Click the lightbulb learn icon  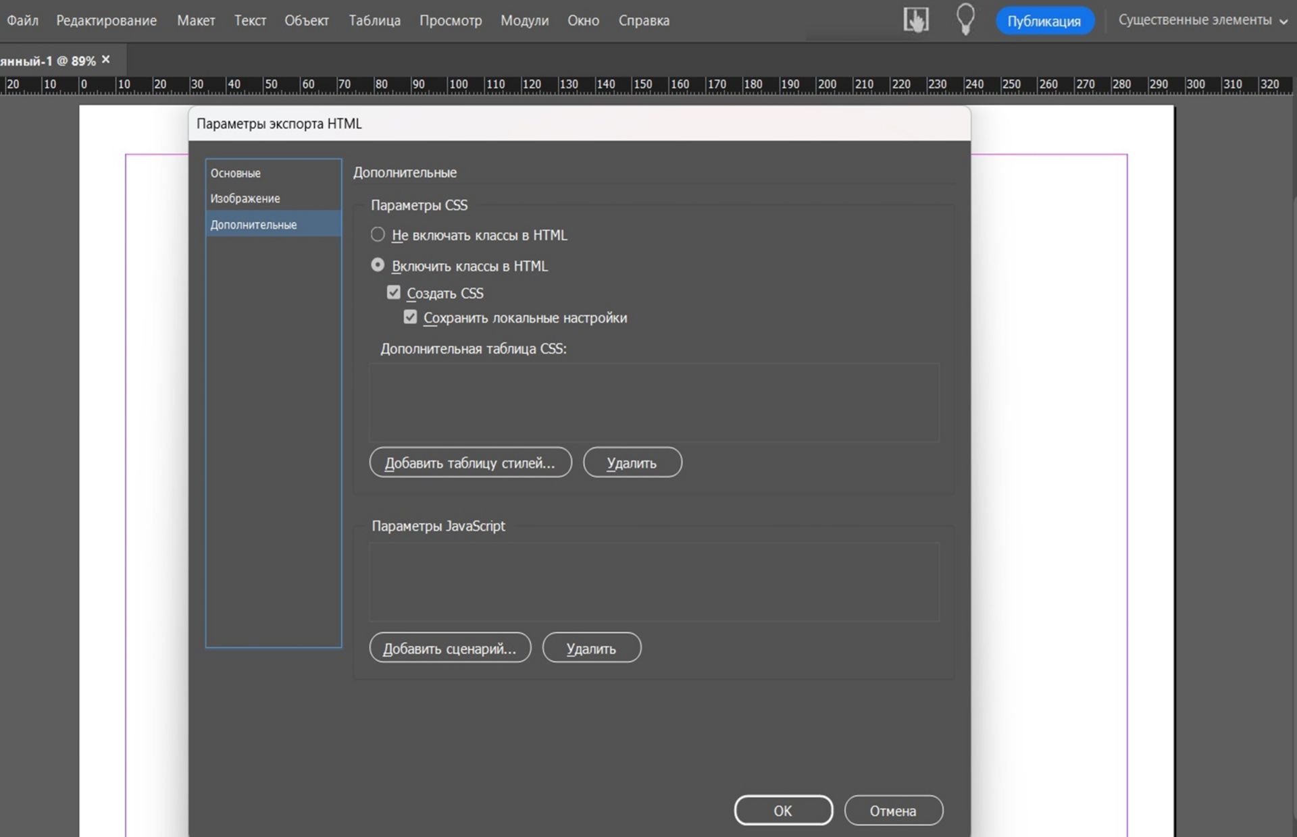click(965, 20)
